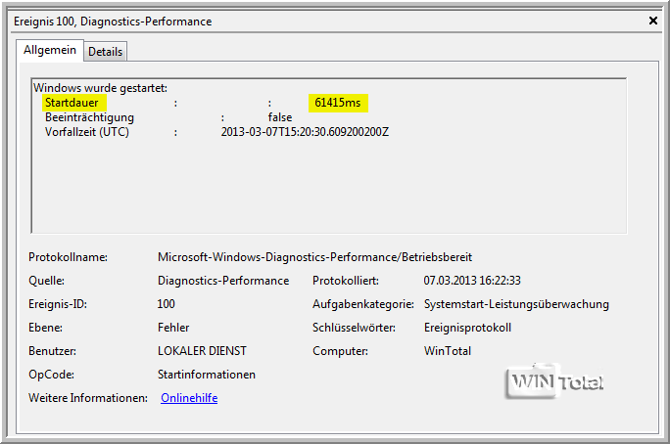Click the Vorfallzeit (UTC) label
Screen dimensions: 670x444
(87, 132)
